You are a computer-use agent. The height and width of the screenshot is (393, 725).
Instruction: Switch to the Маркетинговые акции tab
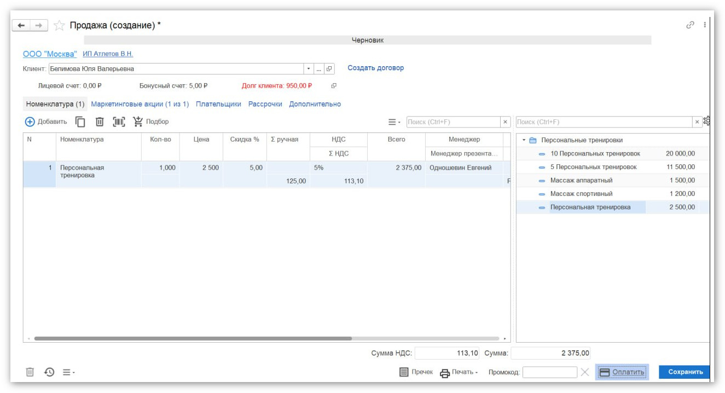(140, 104)
